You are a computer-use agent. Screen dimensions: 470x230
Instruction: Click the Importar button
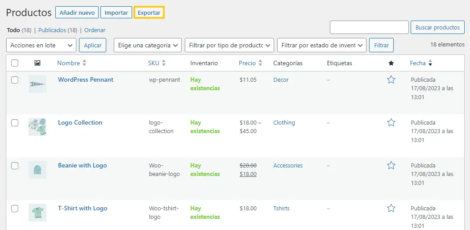coord(116,13)
